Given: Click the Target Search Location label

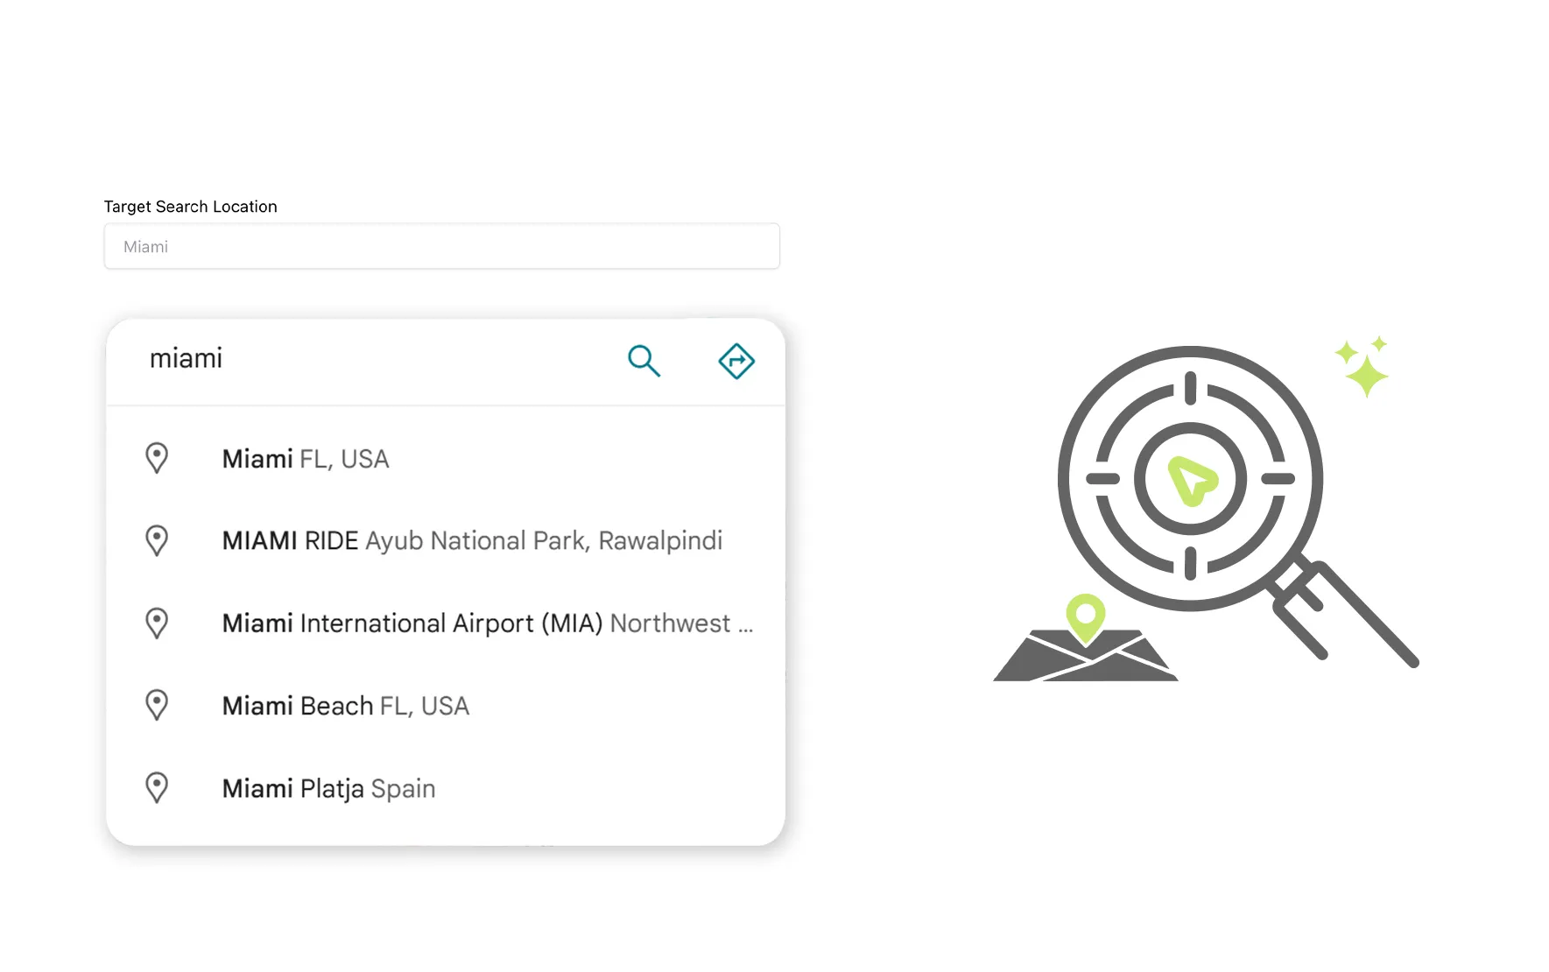Looking at the screenshot, I should tap(191, 207).
